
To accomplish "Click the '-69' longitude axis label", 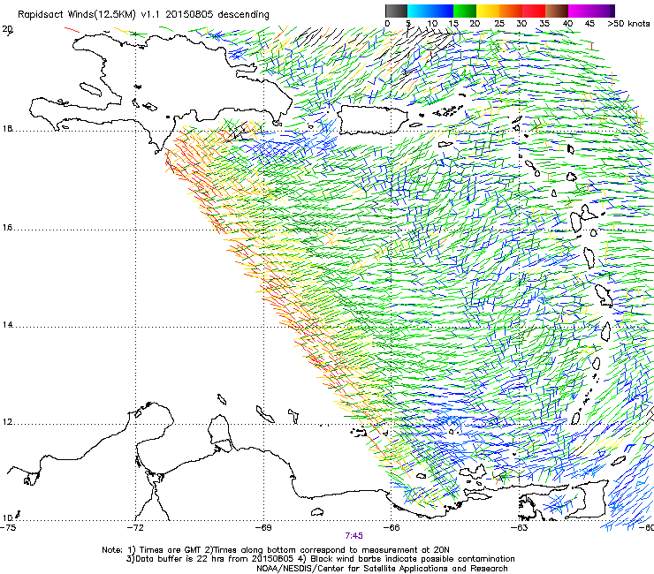I will pos(263,528).
